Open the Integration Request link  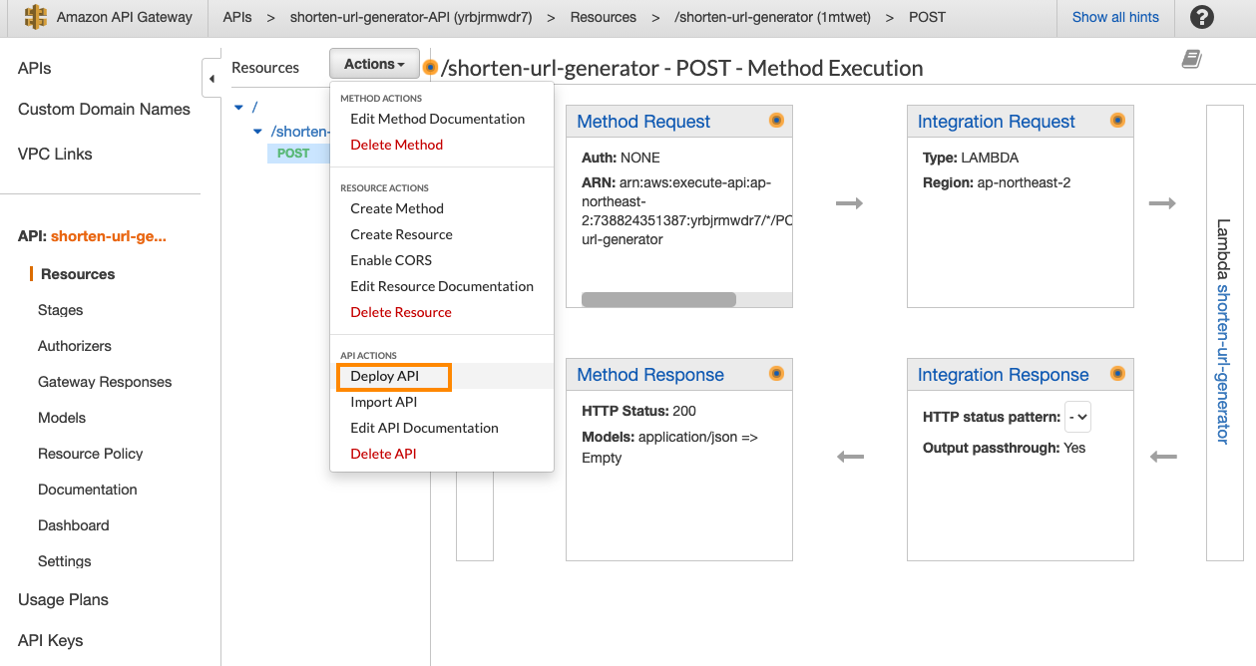997,122
